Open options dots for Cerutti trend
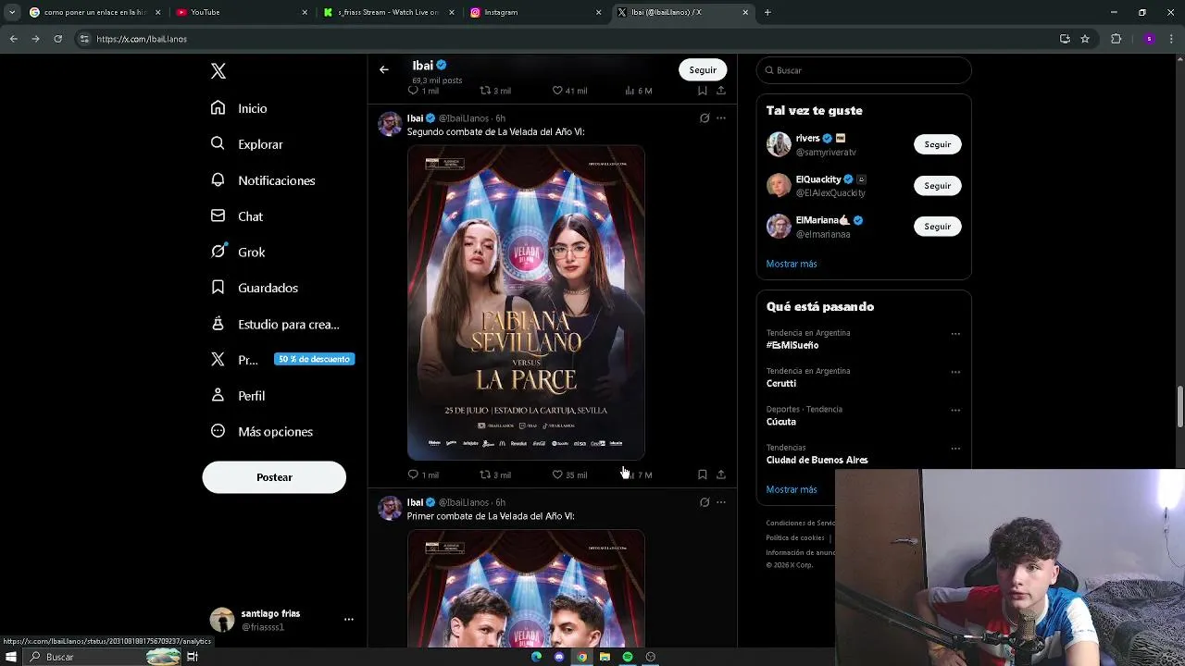The image size is (1185, 666). (955, 372)
